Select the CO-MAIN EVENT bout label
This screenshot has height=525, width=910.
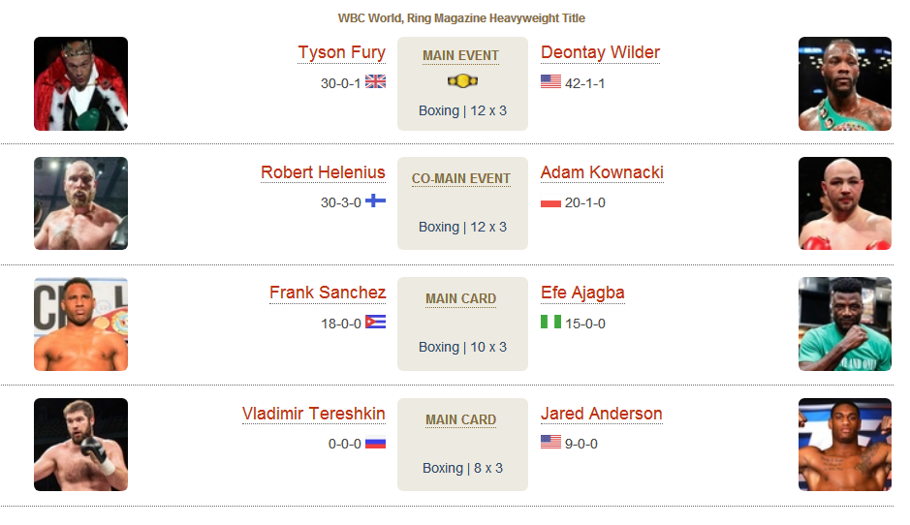[x=461, y=178]
